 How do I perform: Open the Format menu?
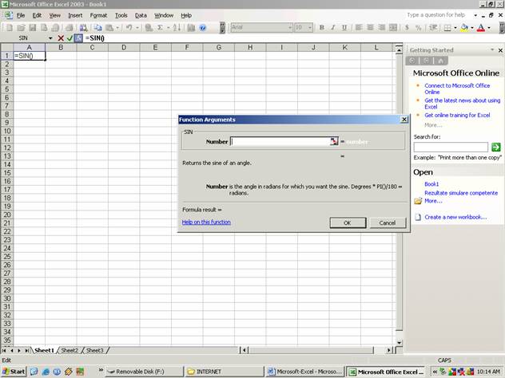(x=98, y=15)
